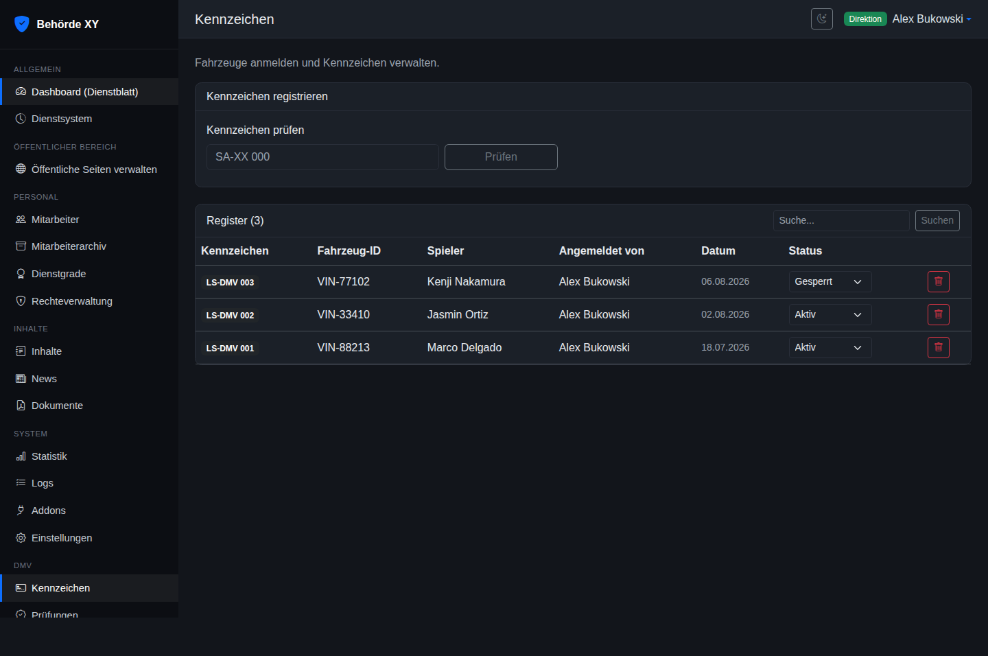Click the LS-DMV 002 plate badge
Image resolution: width=988 pixels, height=656 pixels.
pyautogui.click(x=231, y=316)
